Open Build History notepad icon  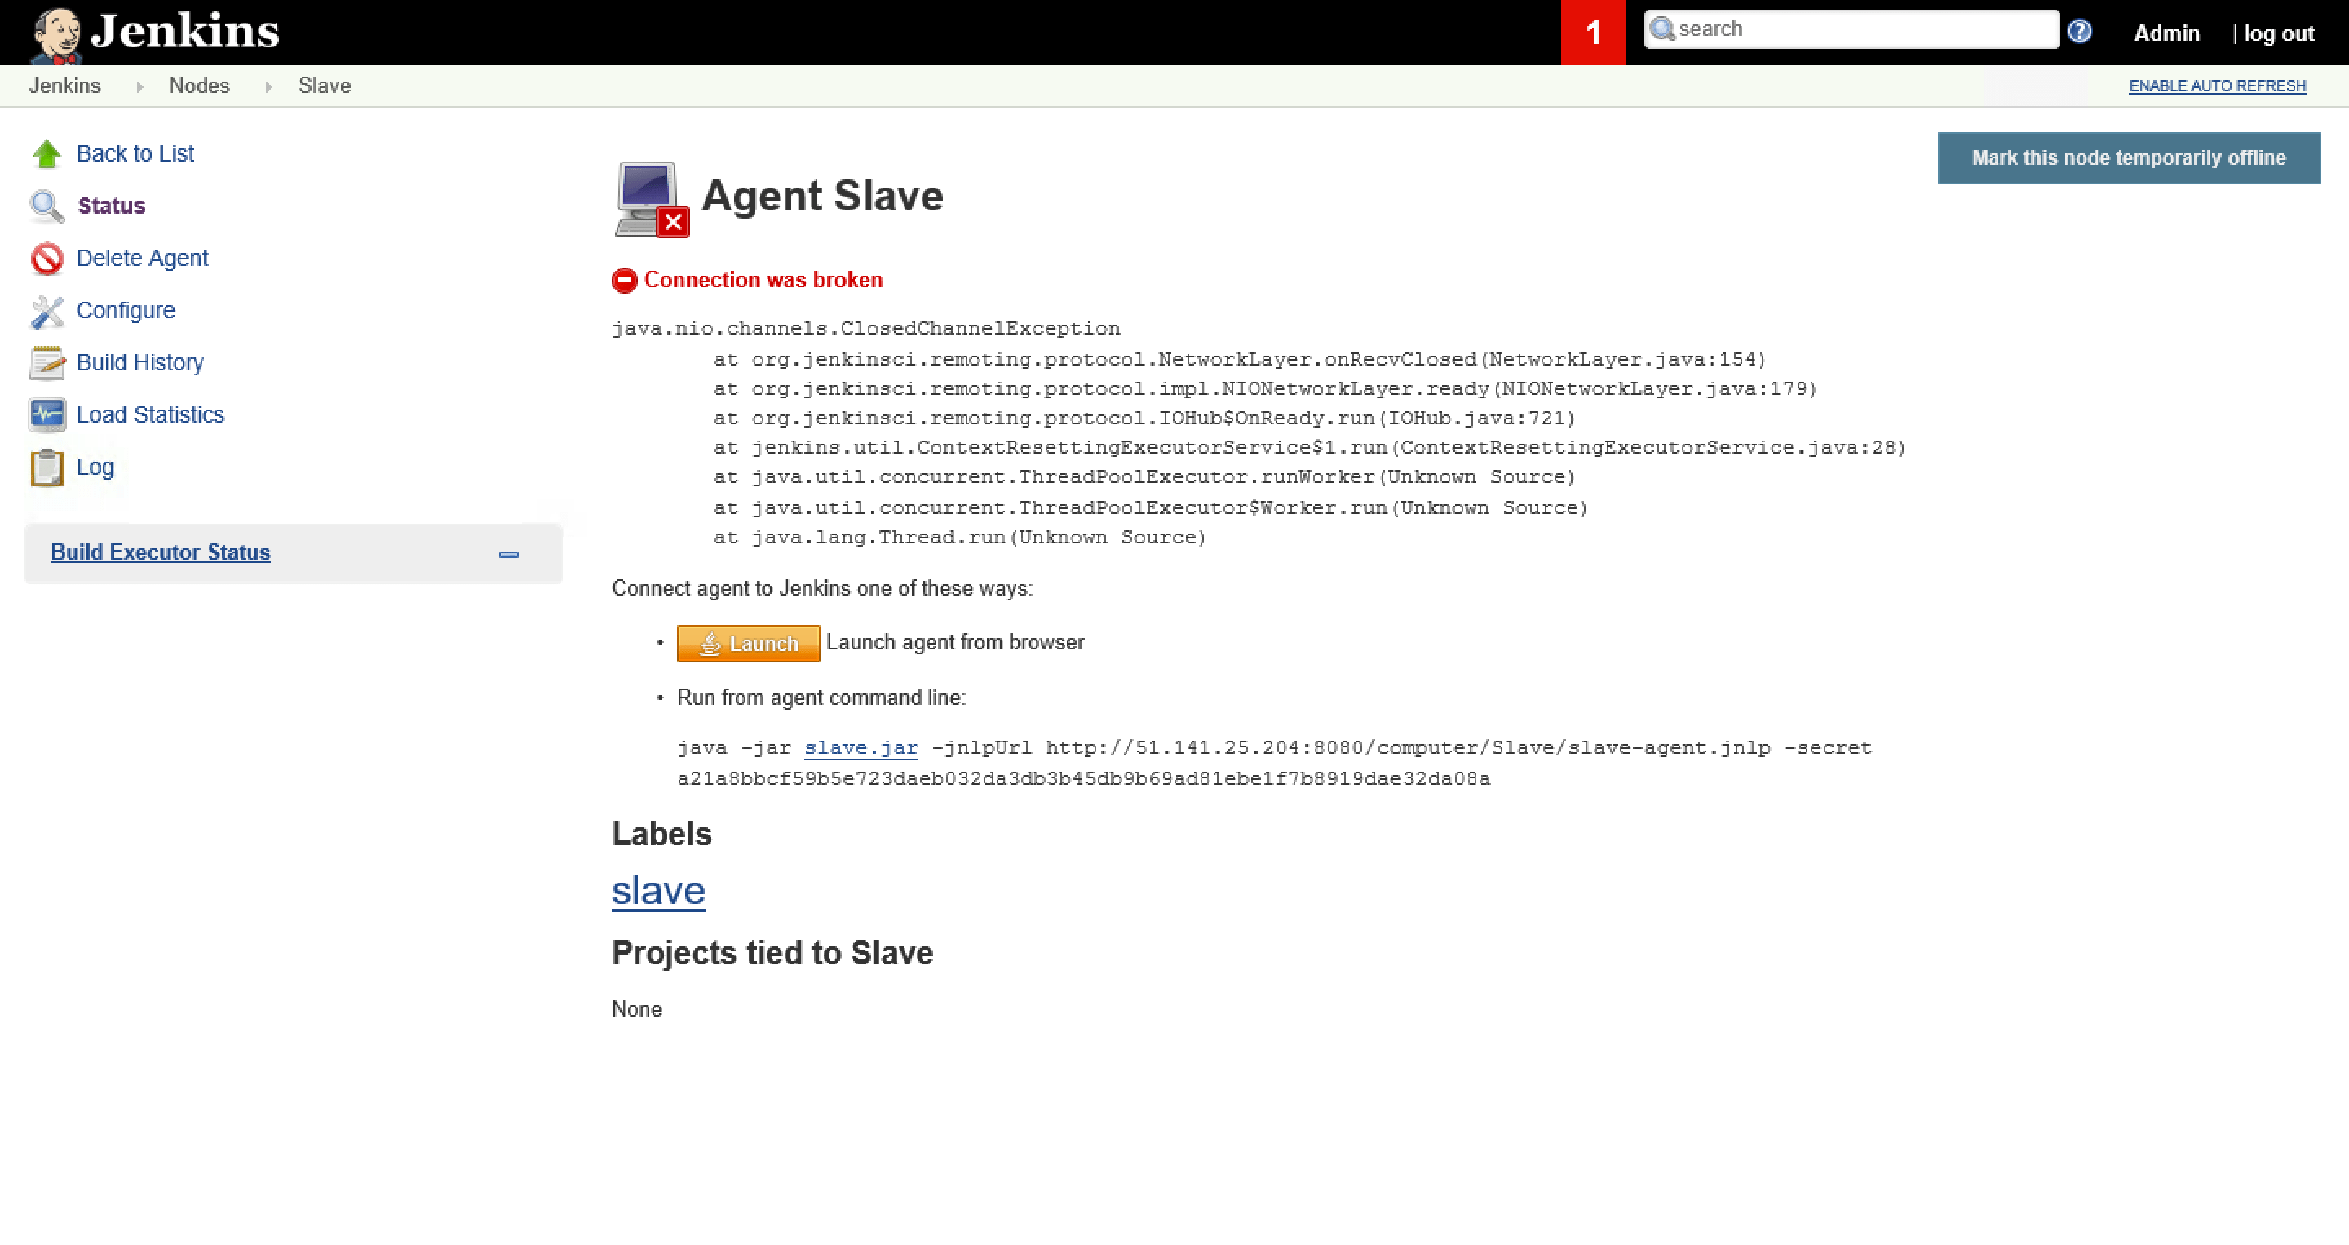coord(46,362)
